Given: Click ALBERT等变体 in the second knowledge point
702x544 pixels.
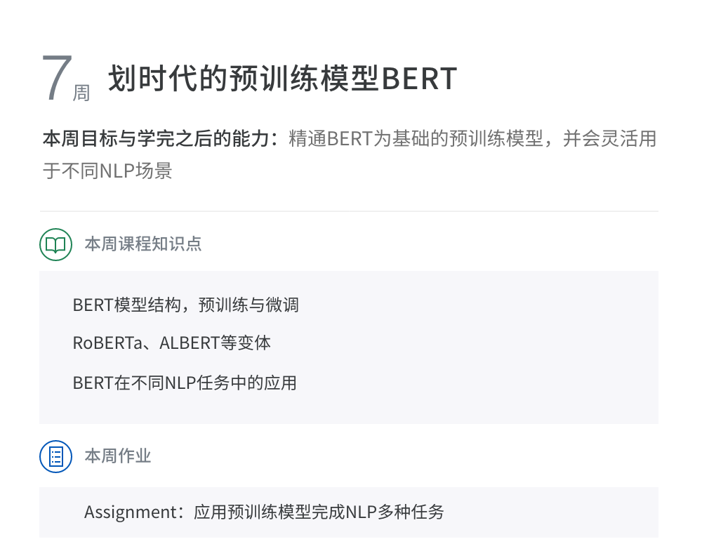Looking at the screenshot, I should [215, 343].
